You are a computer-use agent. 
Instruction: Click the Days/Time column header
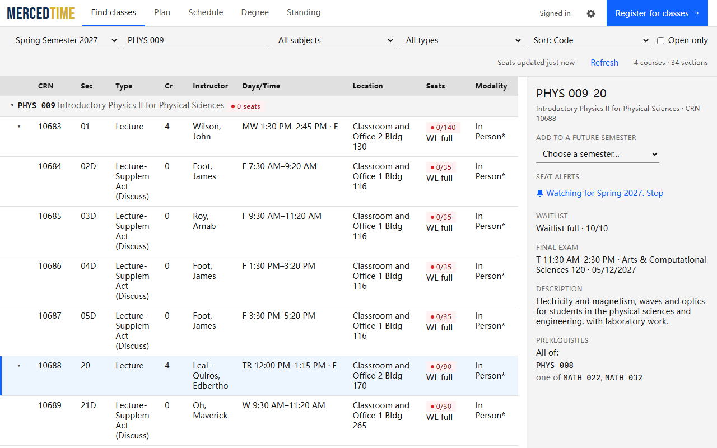[261, 86]
